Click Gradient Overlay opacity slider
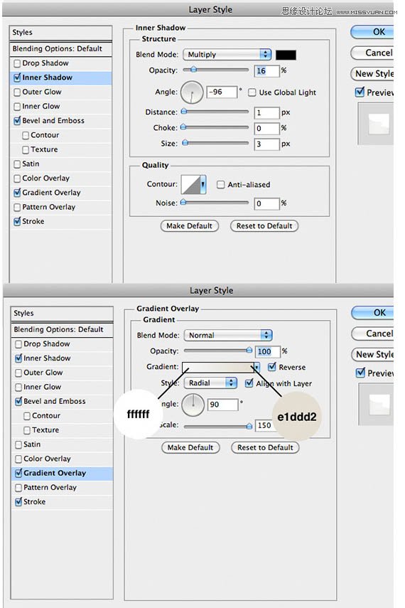This screenshot has height=608, width=405. [x=218, y=351]
